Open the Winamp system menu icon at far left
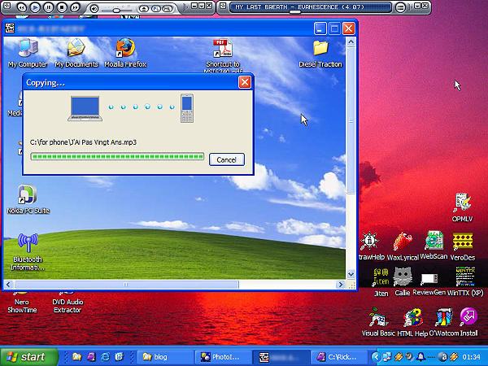The image size is (488, 366). click(7, 6)
